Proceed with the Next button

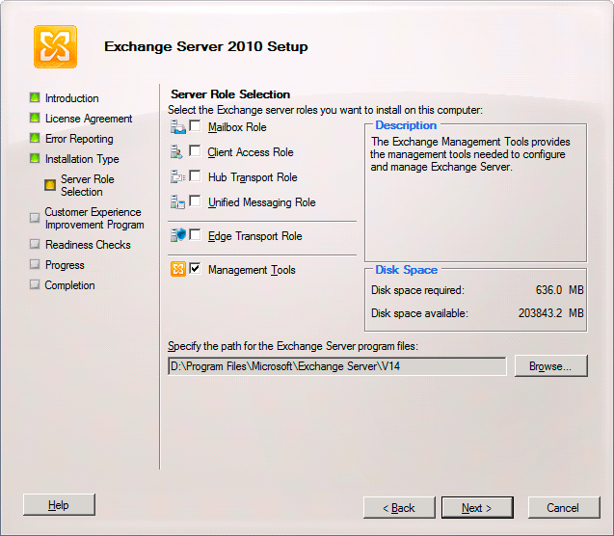477,507
